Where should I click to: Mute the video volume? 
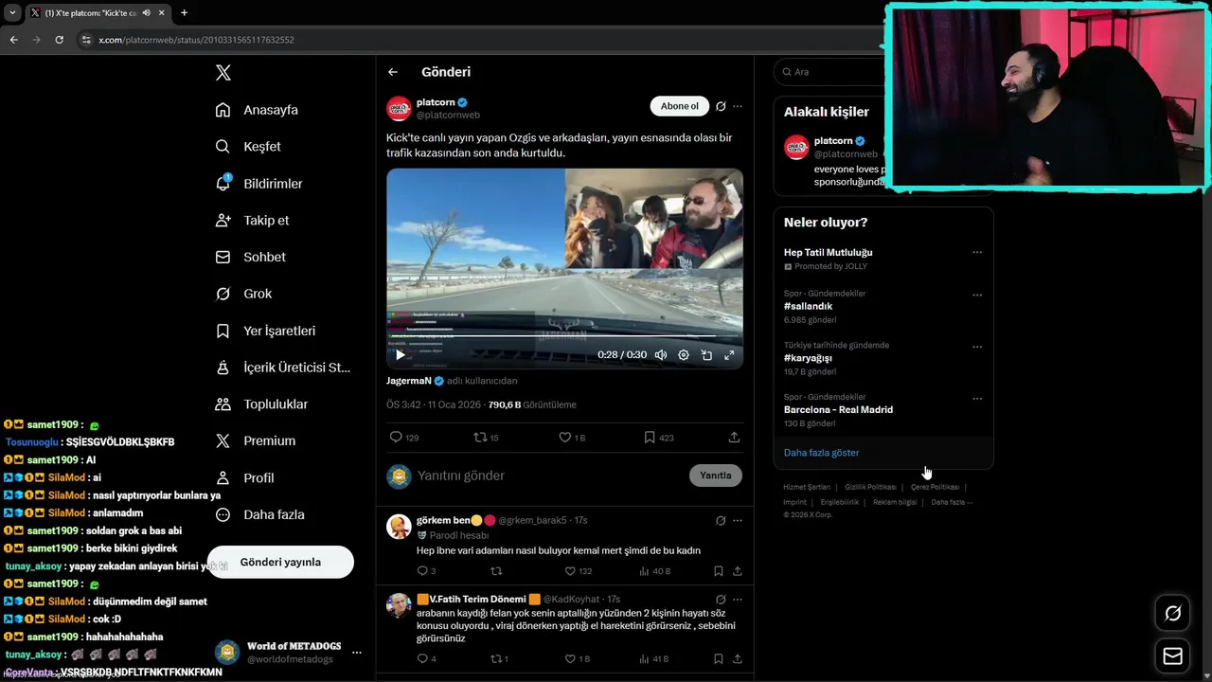pos(661,355)
